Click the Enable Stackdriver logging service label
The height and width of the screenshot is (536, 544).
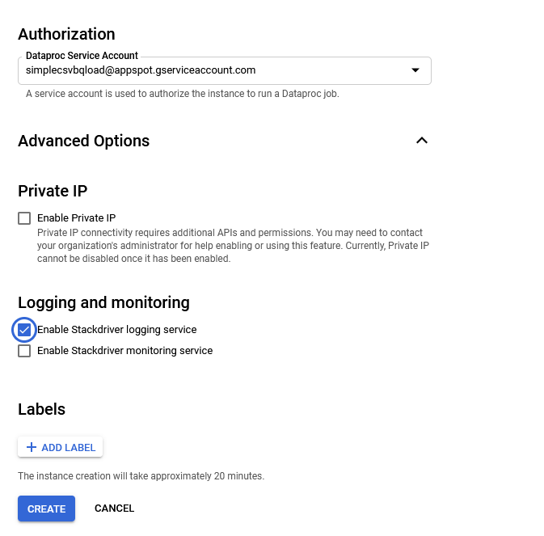pos(117,330)
